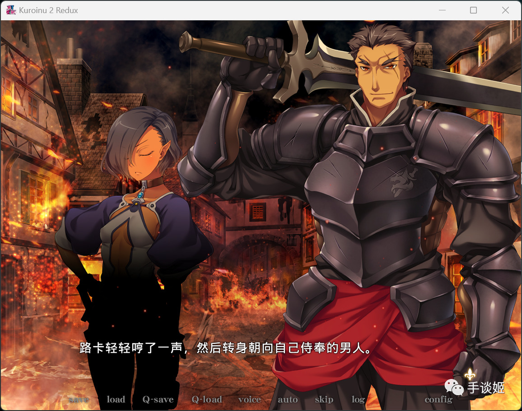The height and width of the screenshot is (411, 522).
Task: Click the 手谈姬 watermark text
Action: 486,388
